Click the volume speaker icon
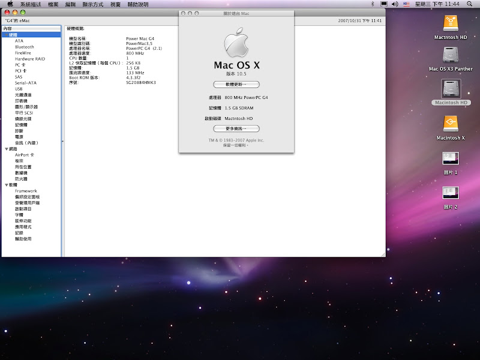This screenshot has height=360, width=480. click(395, 4)
